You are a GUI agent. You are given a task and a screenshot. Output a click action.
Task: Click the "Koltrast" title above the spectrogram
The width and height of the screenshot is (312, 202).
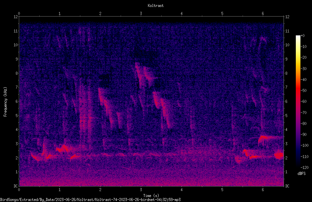tap(156, 6)
